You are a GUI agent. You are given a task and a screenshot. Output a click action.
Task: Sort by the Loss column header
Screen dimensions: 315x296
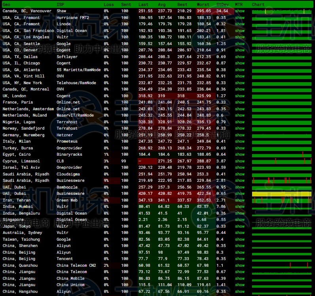(x=108, y=5)
